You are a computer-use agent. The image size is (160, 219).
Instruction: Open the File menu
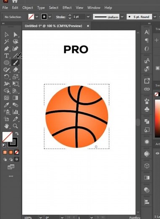pyautogui.click(x=5, y=8)
